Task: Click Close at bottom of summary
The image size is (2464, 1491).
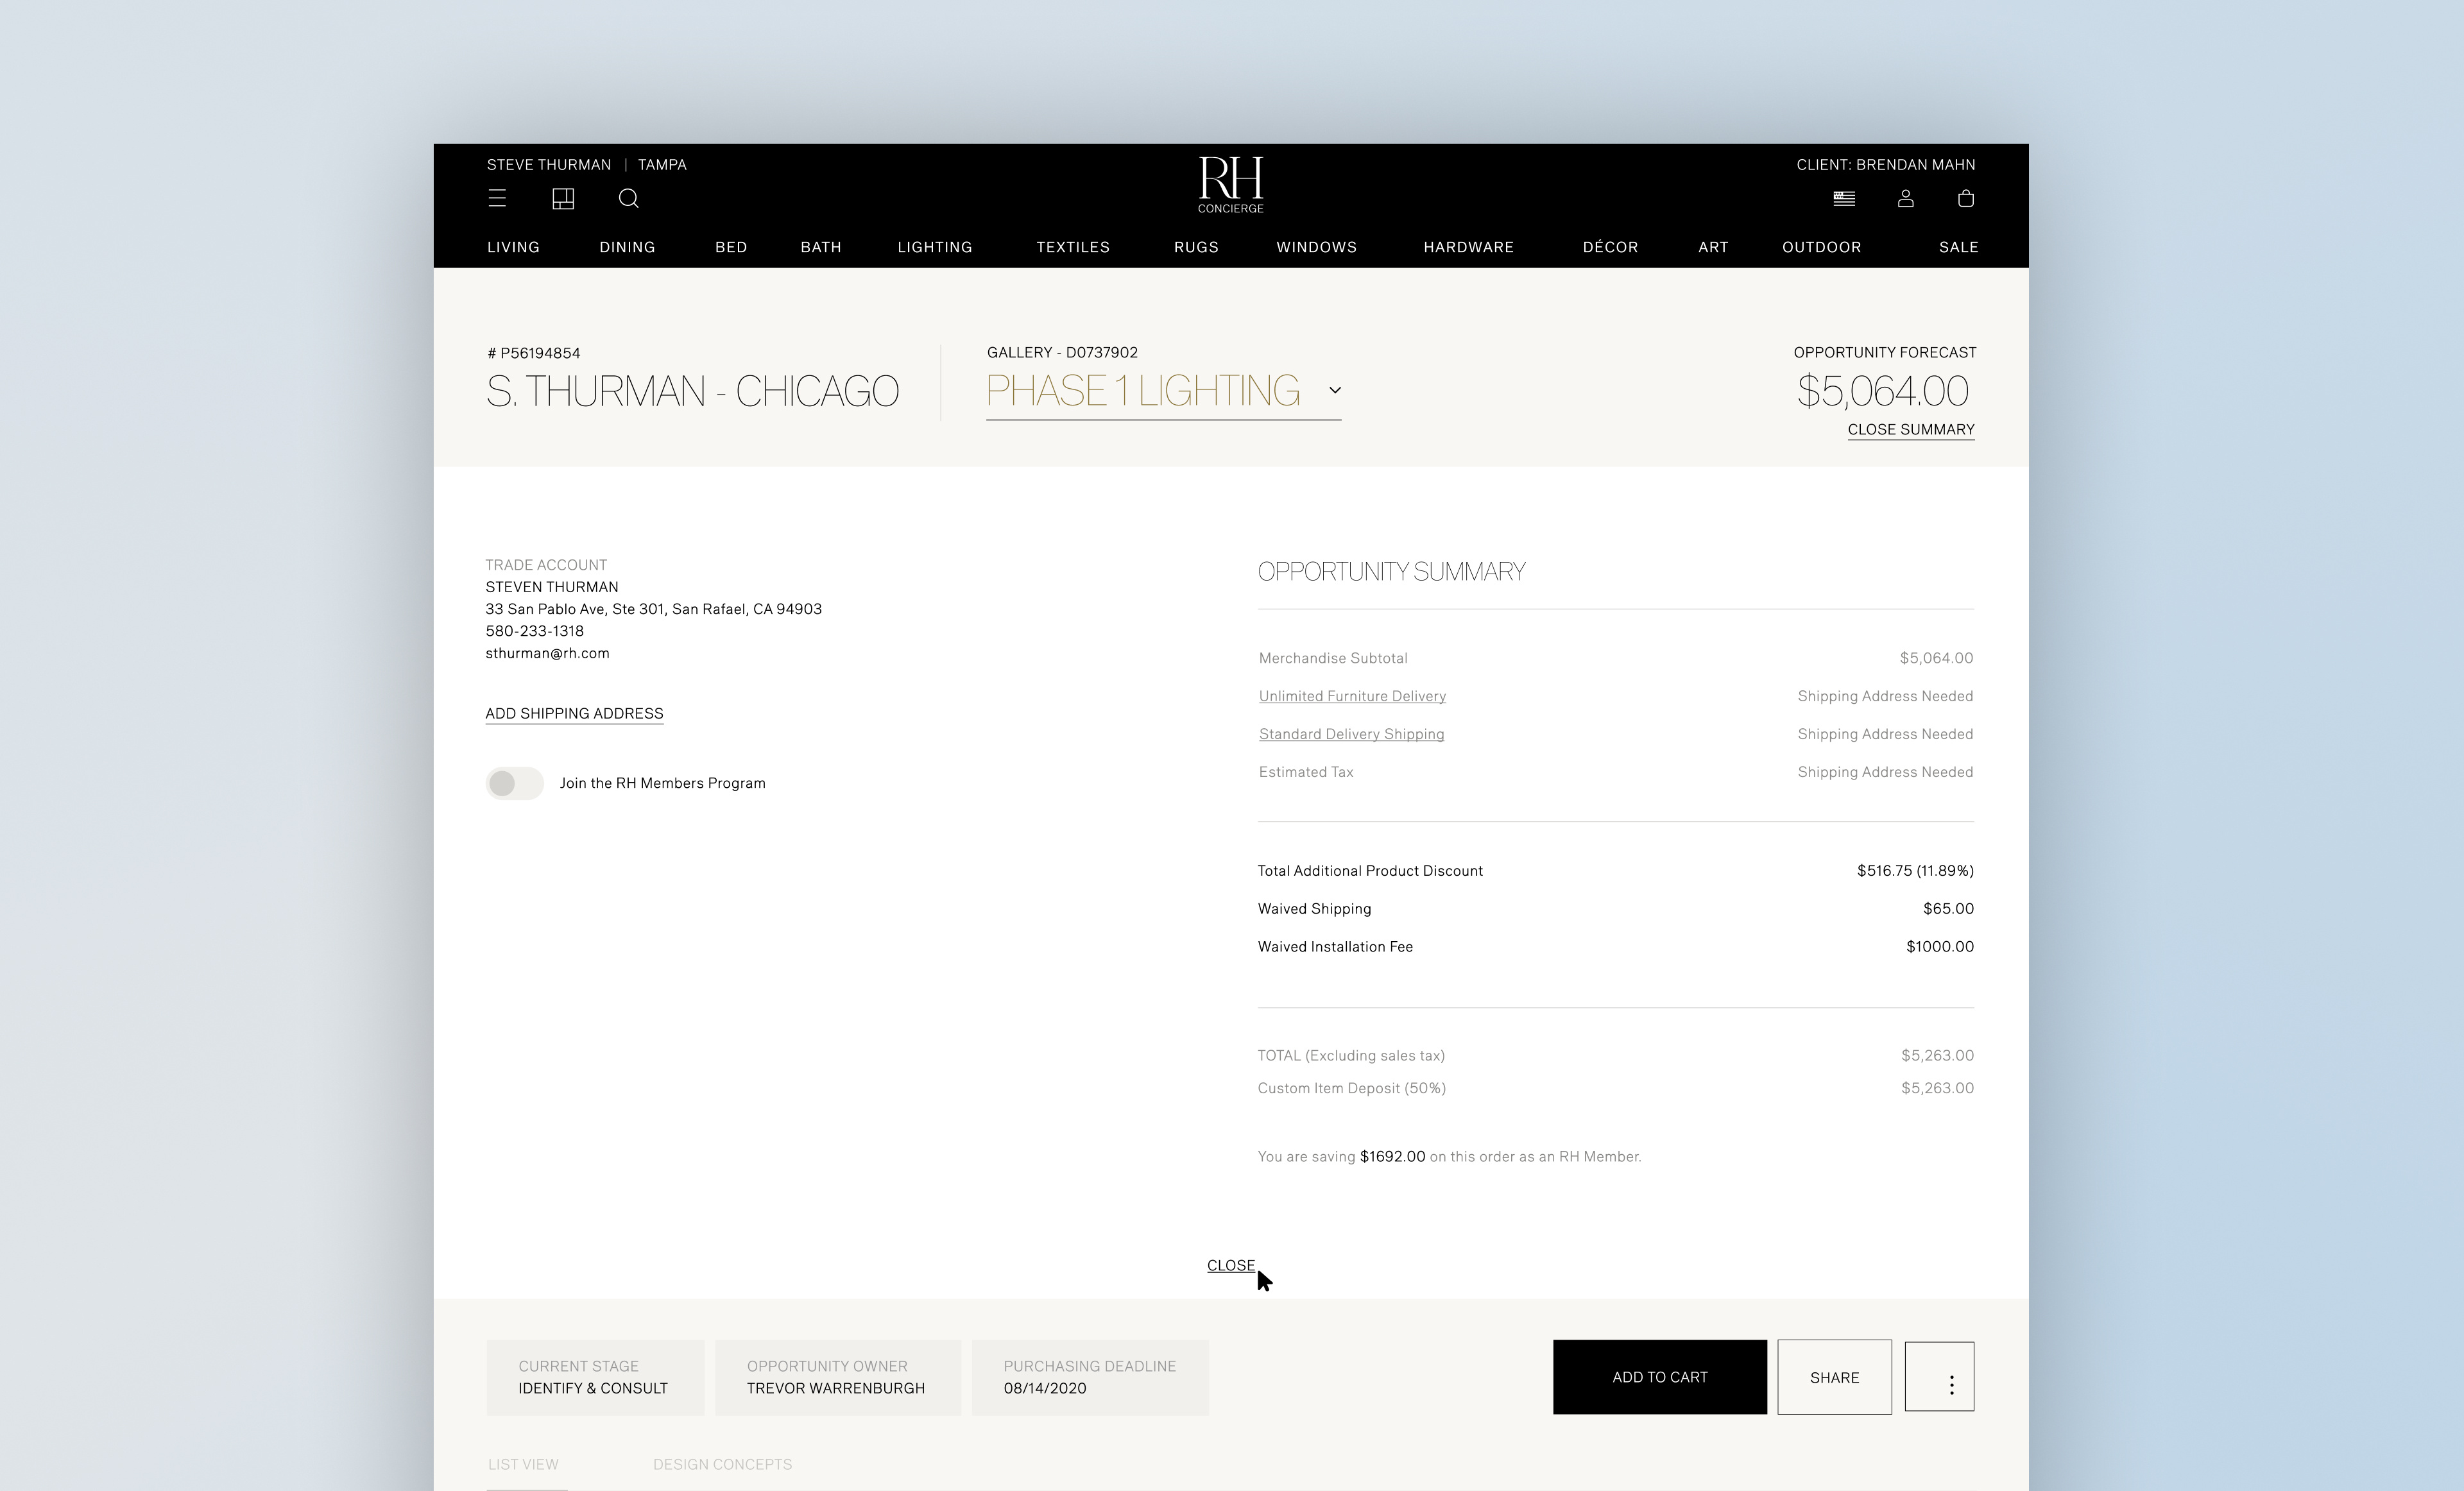Action: (1230, 1265)
